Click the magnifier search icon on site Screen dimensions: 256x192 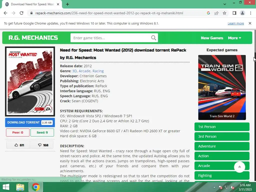(x=153, y=38)
